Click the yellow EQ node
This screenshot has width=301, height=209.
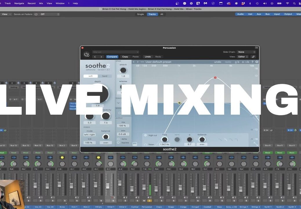[x=179, y=103]
